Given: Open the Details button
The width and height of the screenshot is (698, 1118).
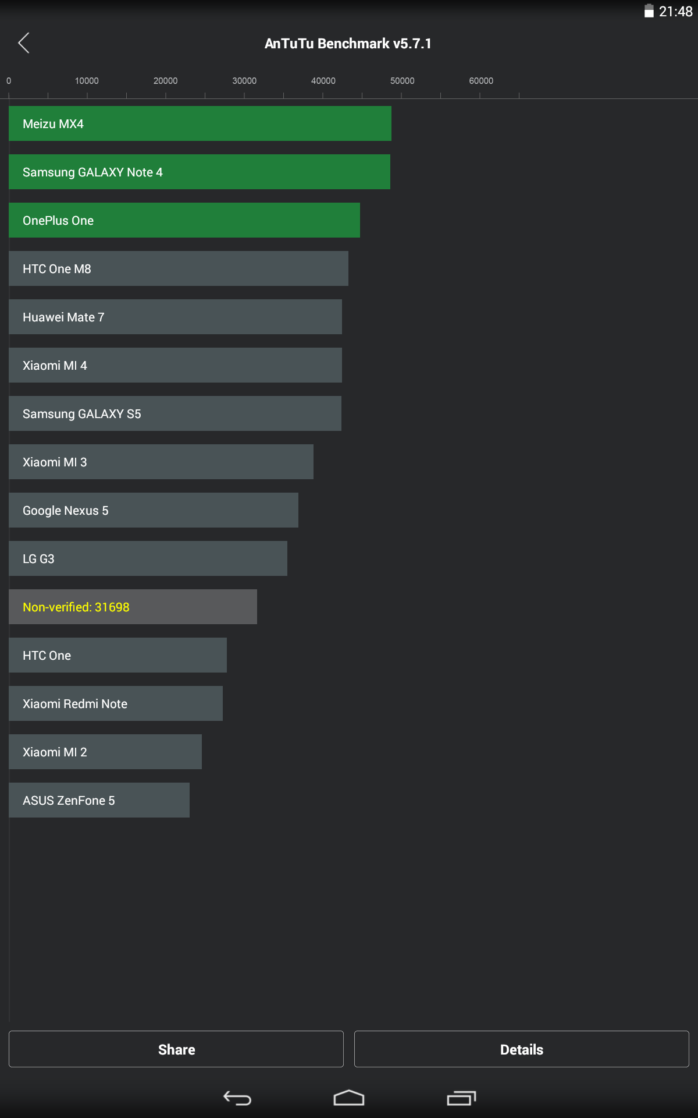Looking at the screenshot, I should click(x=521, y=1049).
